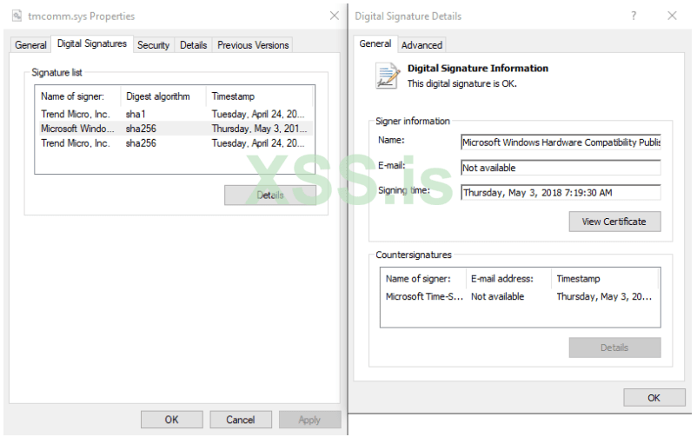Click Details button under Countersignatures
The width and height of the screenshot is (697, 437).
pyautogui.click(x=614, y=348)
